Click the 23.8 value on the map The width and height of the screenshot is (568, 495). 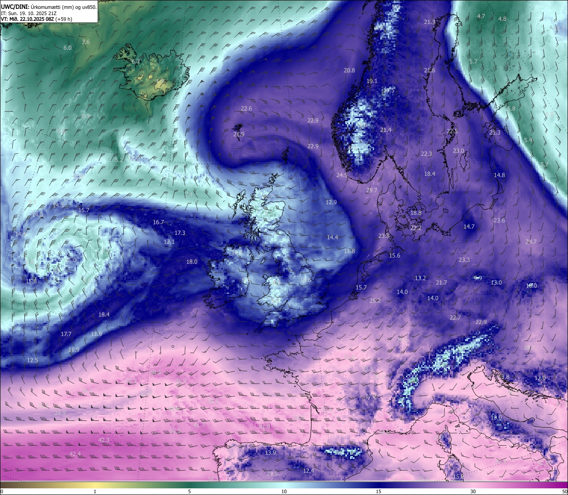pyautogui.click(x=384, y=236)
